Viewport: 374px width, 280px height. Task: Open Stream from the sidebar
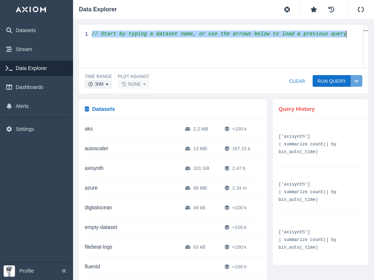(24, 49)
